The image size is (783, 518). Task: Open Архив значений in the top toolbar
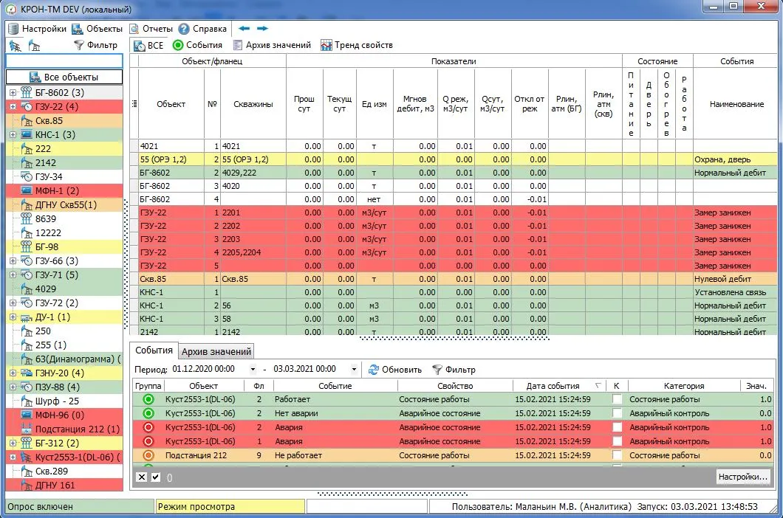(x=272, y=45)
